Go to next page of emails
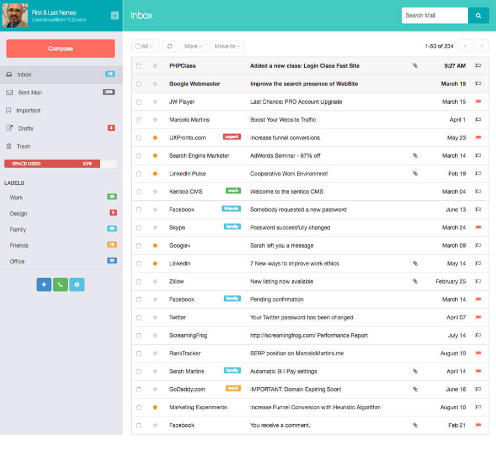 coord(482,46)
